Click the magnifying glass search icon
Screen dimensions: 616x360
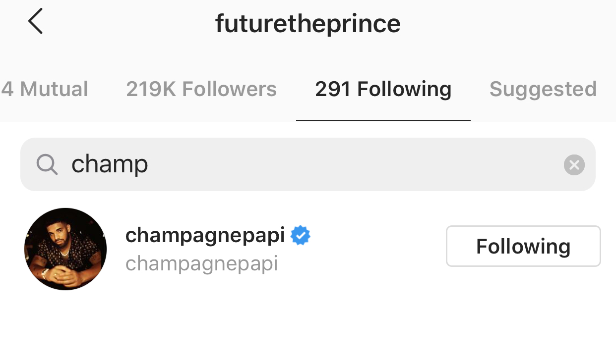(47, 164)
